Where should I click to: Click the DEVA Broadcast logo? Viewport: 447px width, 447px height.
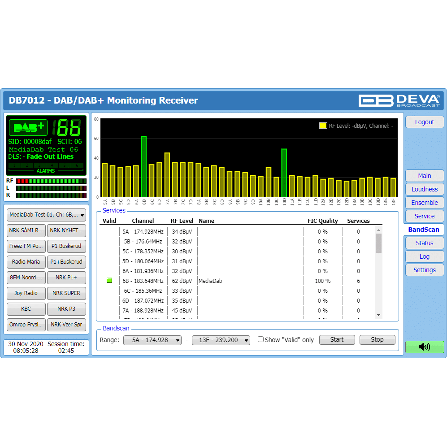[399, 100]
